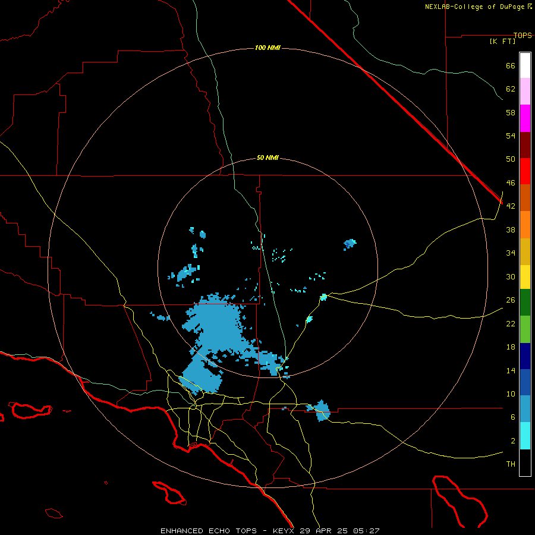The width and height of the screenshot is (535, 535).
Task: Click the yellow legend swatch
Action: 525,277
